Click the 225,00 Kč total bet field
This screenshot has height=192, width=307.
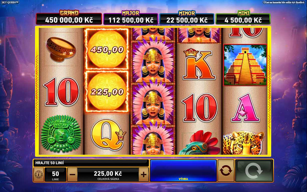coord(108,175)
